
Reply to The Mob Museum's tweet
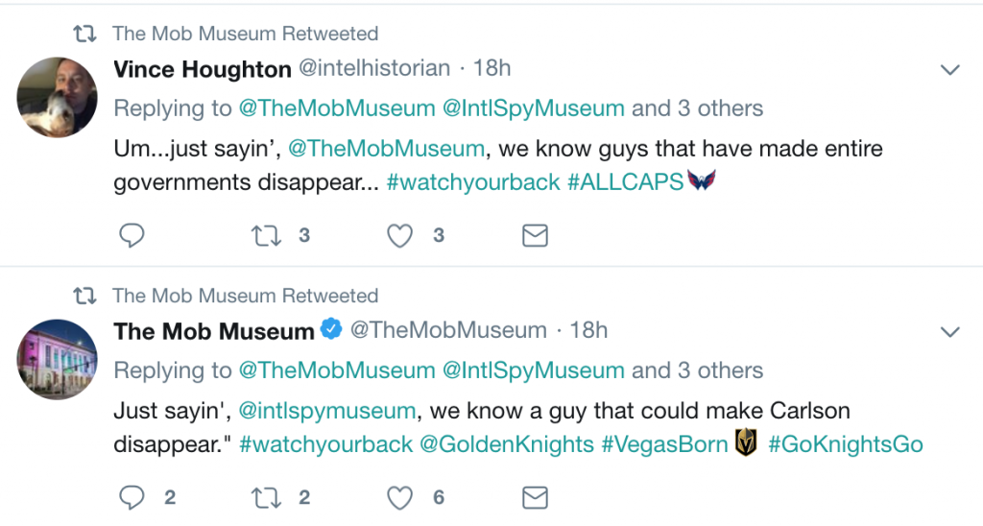(x=132, y=498)
